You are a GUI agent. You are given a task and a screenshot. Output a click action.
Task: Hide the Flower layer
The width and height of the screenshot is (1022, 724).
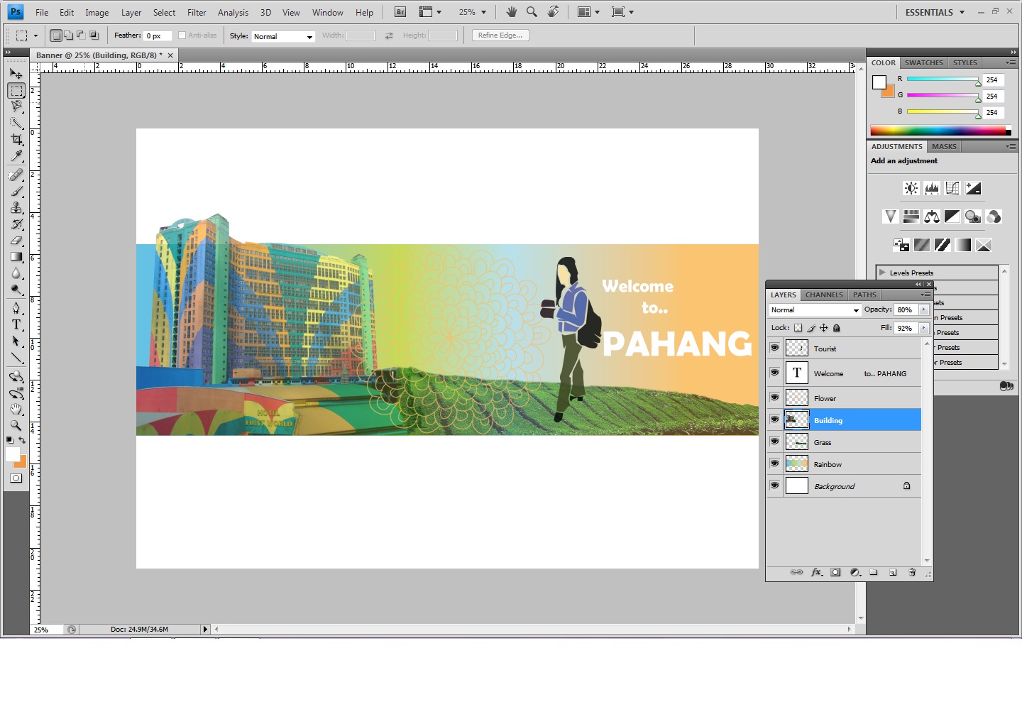pyautogui.click(x=774, y=397)
